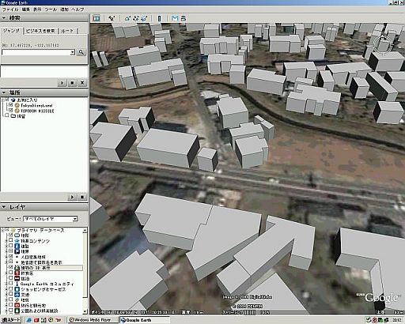Open the Ruler measuring tool
Screen dimensions: 405x324
click(159, 18)
